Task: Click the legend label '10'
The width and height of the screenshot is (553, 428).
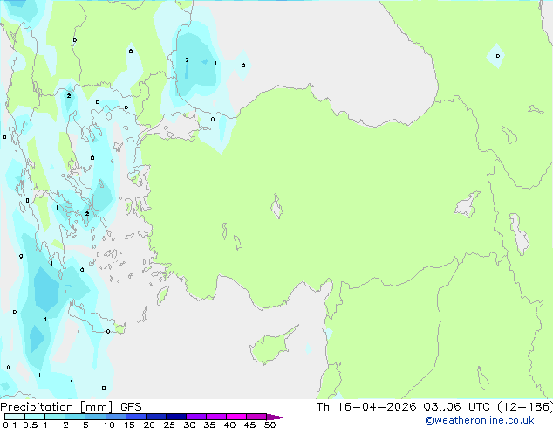Action: (109, 425)
